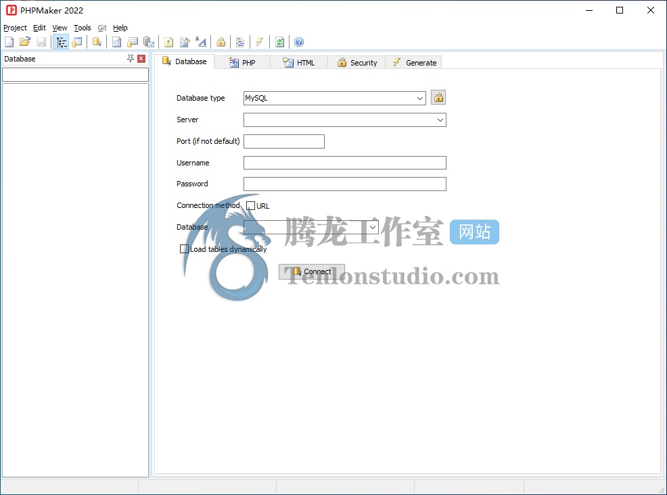
Task: Click the edit list with pencil toolbar icon
Action: pos(185,42)
